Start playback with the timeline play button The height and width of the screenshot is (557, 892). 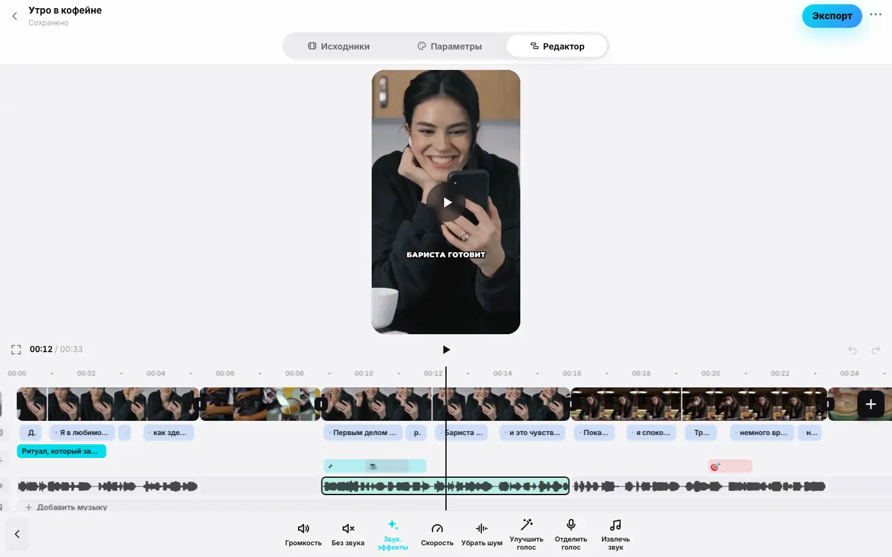point(446,350)
